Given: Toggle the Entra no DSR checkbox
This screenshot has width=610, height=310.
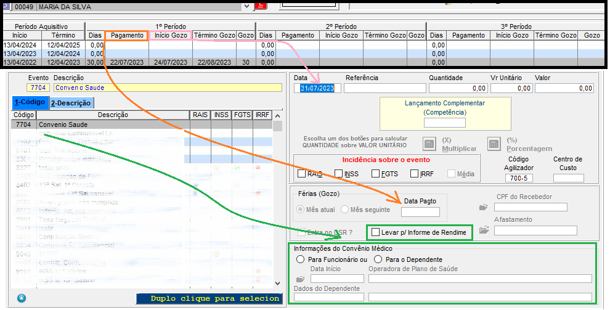Looking at the screenshot, I should coord(301,232).
